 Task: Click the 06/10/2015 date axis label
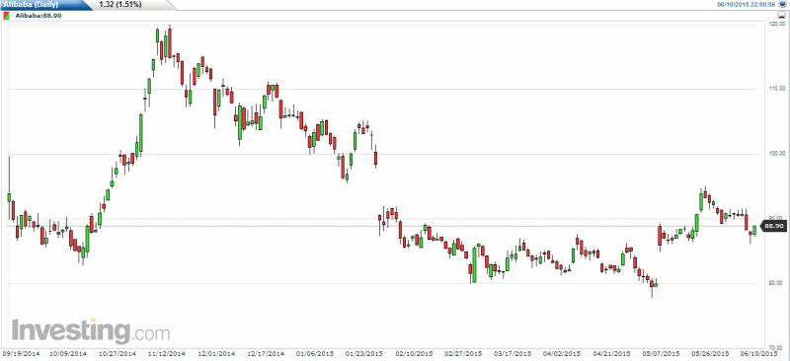point(760,354)
